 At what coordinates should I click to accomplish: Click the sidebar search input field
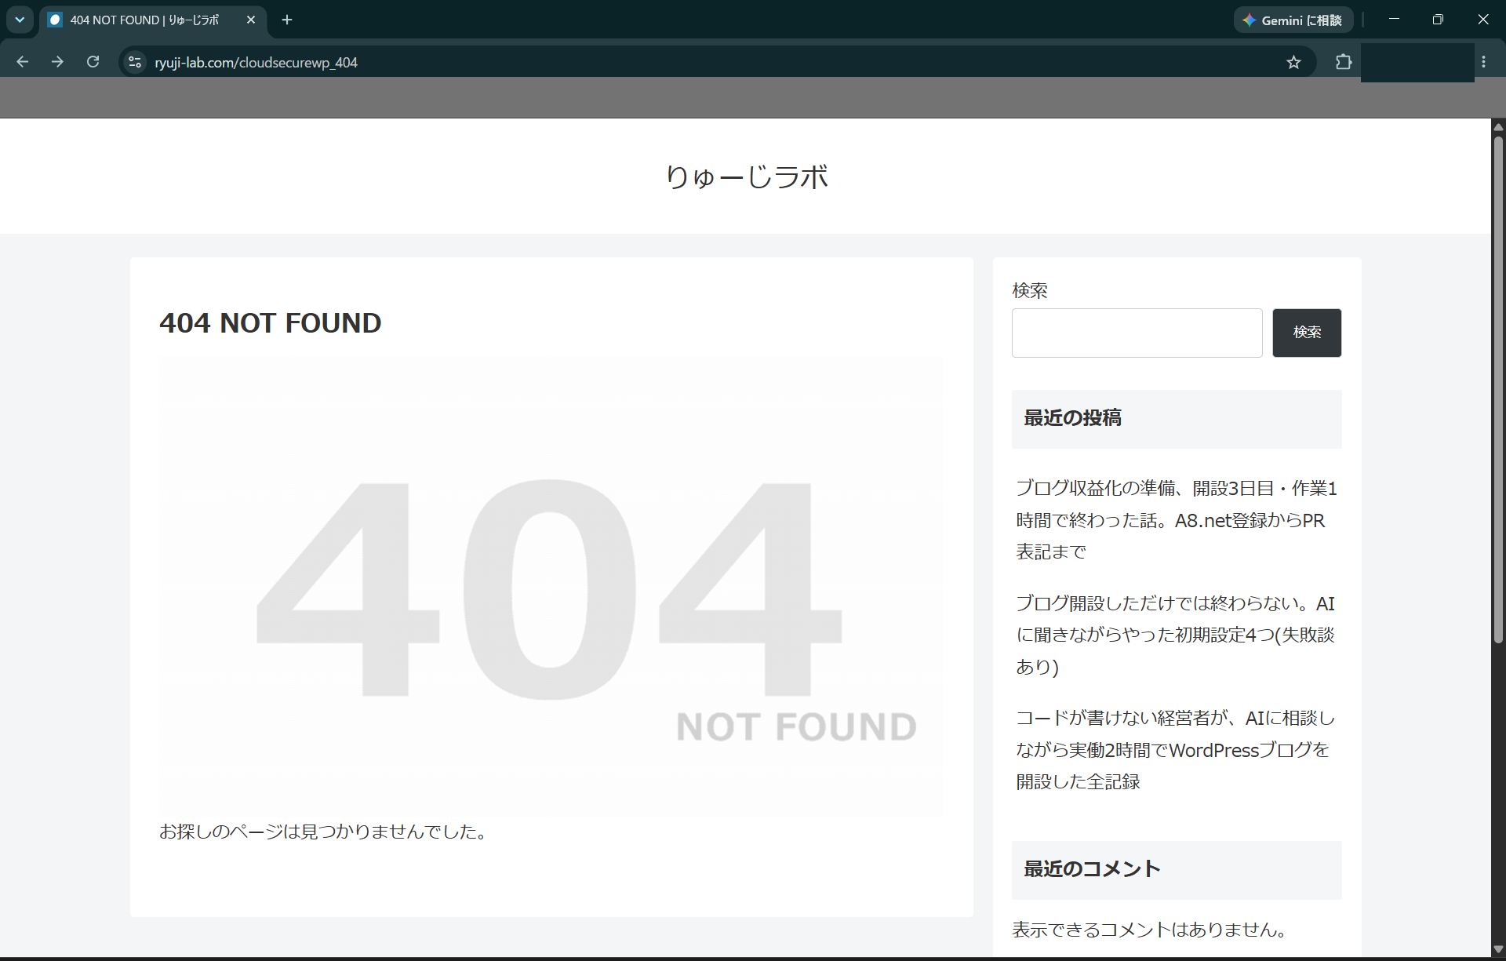point(1137,333)
